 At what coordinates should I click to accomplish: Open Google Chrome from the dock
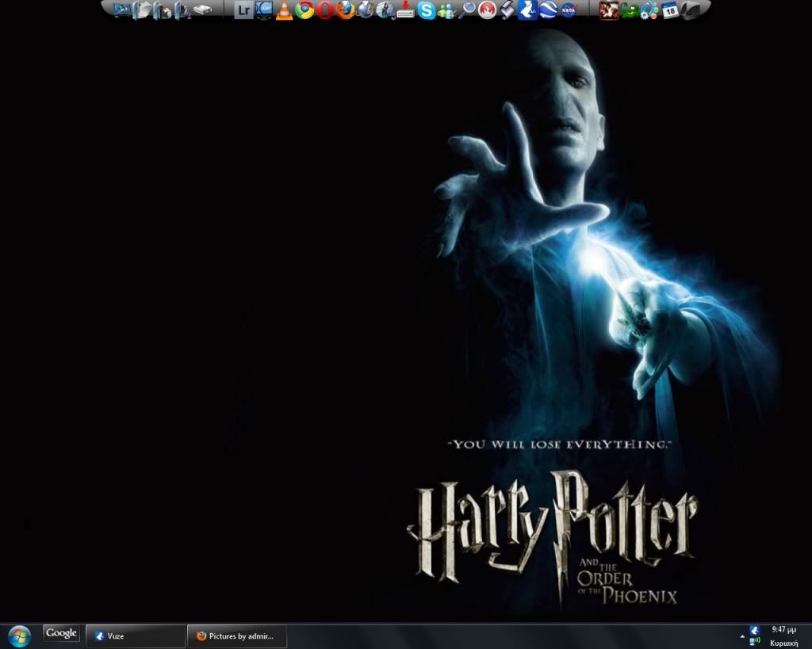coord(304,10)
